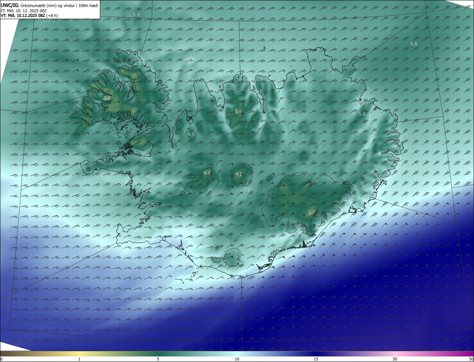Viewport: 474px width, 362px height.
Task: Click the 7.5 value label on the map
Action: [247, 190]
